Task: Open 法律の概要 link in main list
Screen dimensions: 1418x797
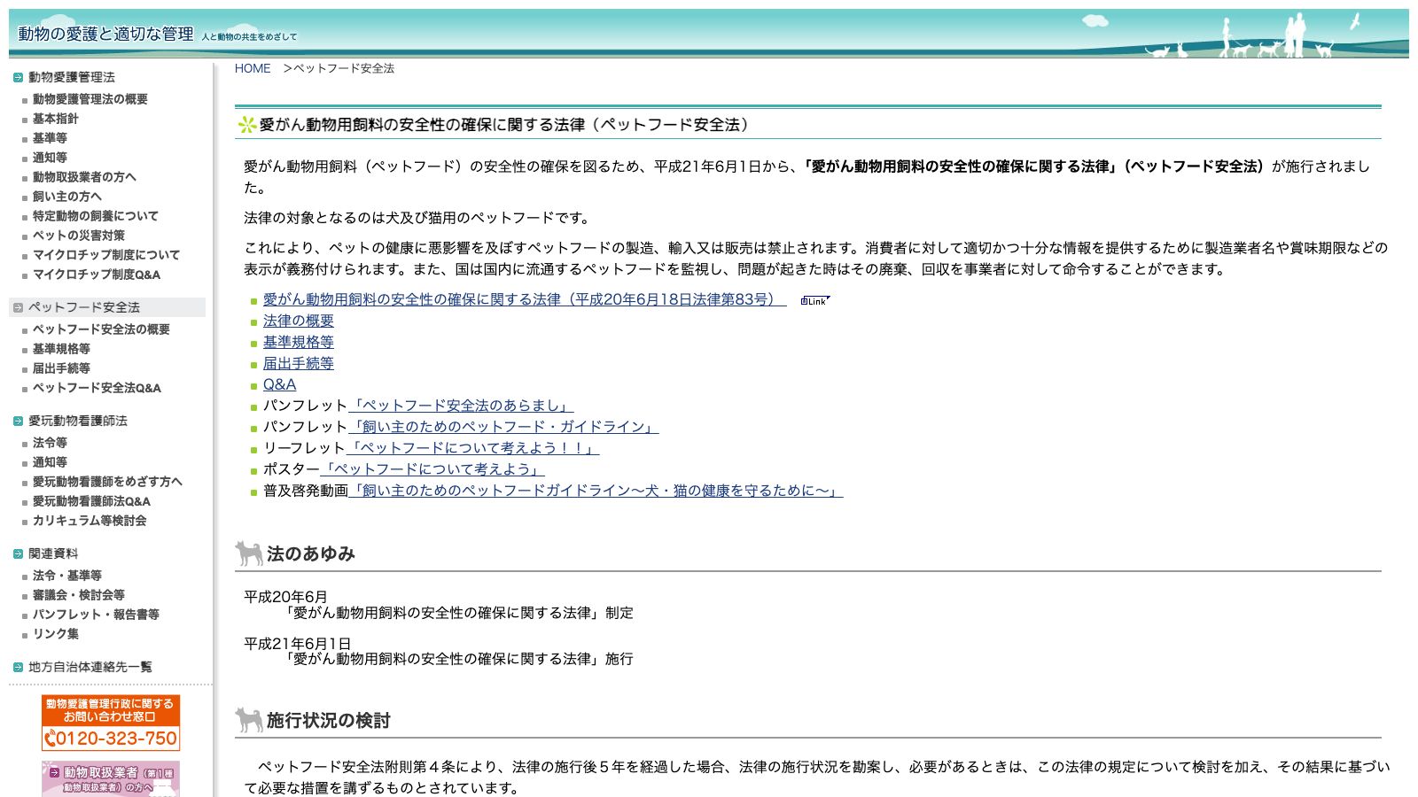Action: (x=299, y=321)
